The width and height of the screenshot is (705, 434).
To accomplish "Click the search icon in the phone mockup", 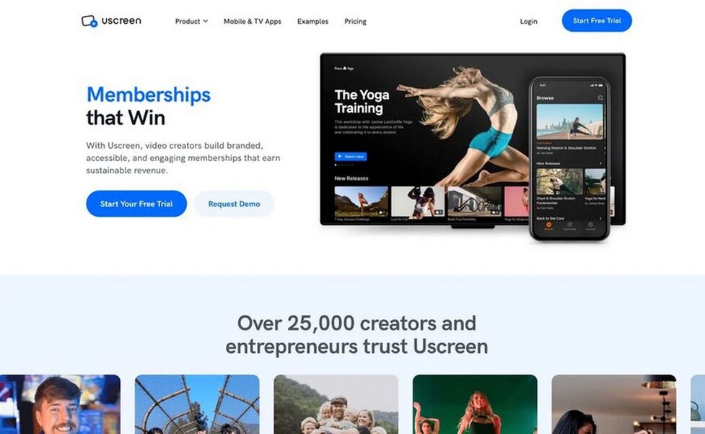I will [x=600, y=97].
